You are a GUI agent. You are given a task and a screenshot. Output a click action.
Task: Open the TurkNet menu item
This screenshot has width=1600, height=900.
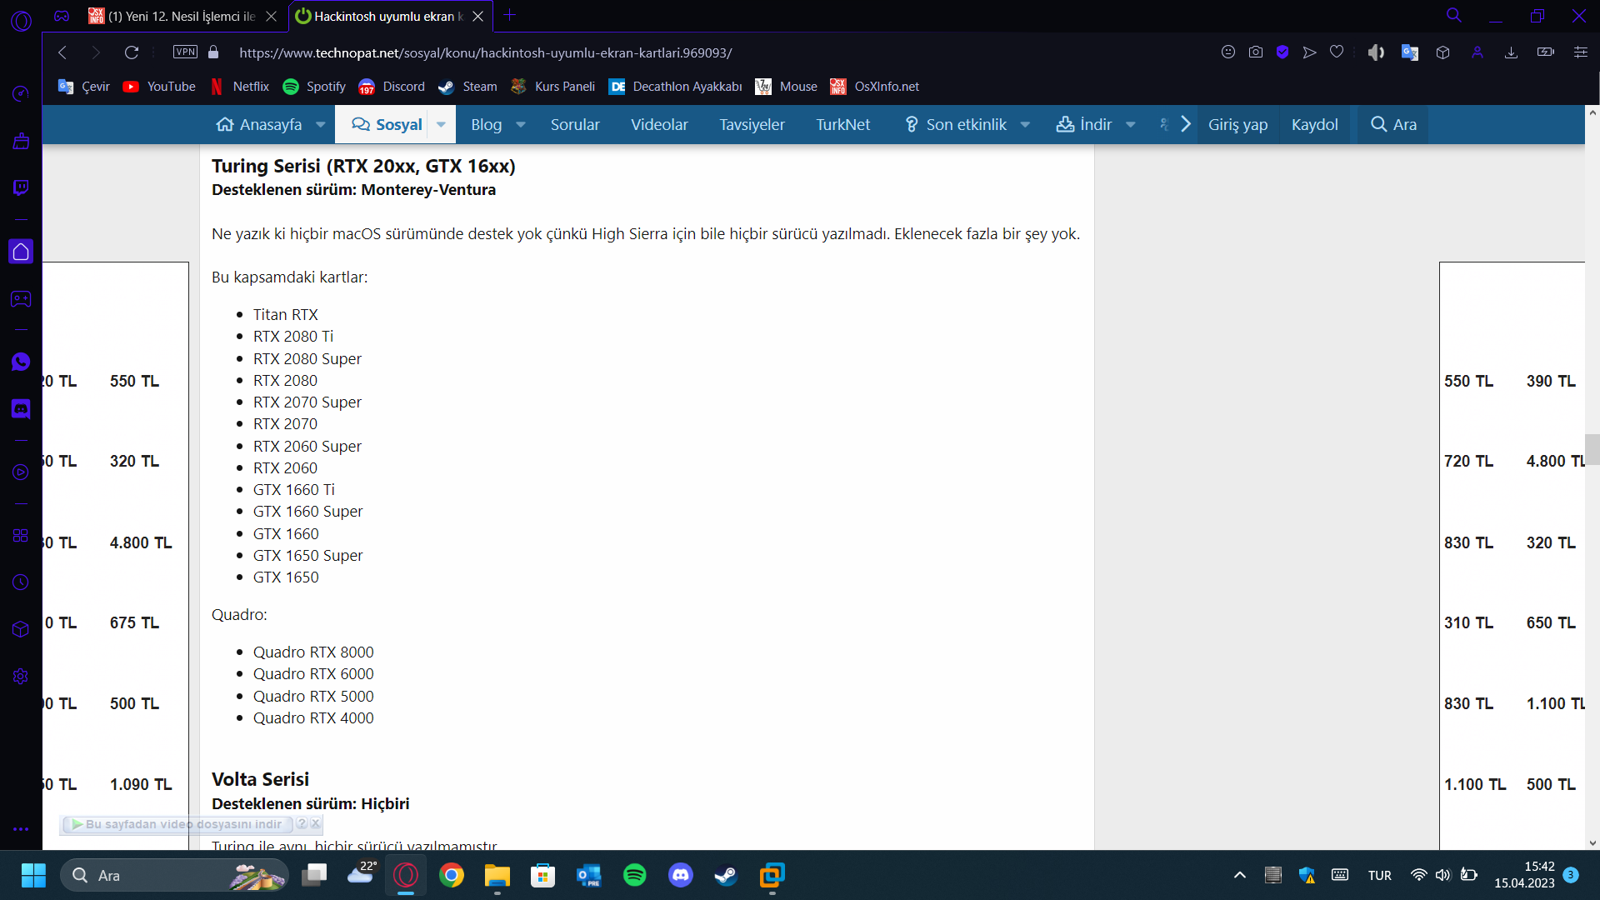click(x=843, y=125)
